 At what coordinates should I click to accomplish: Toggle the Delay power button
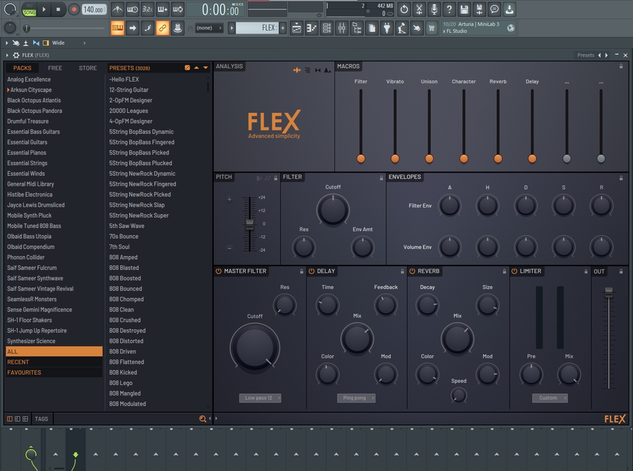[312, 271]
